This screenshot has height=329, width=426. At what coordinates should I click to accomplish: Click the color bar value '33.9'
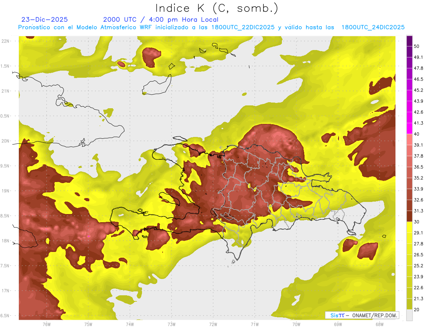pos(419,189)
